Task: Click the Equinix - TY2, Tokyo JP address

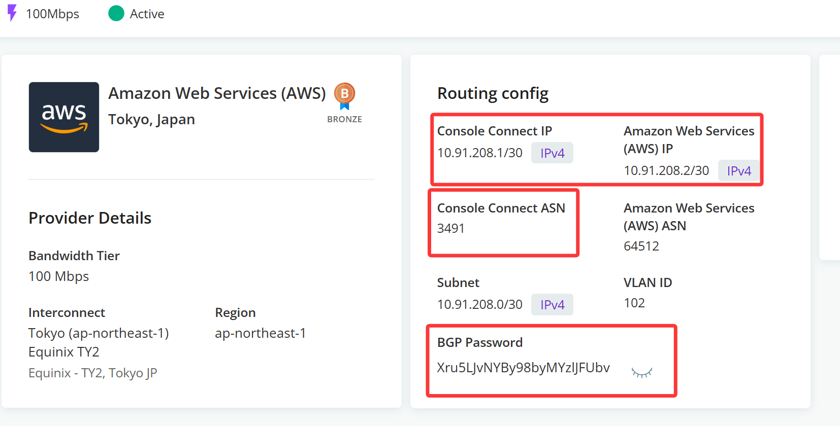Action: click(x=93, y=373)
